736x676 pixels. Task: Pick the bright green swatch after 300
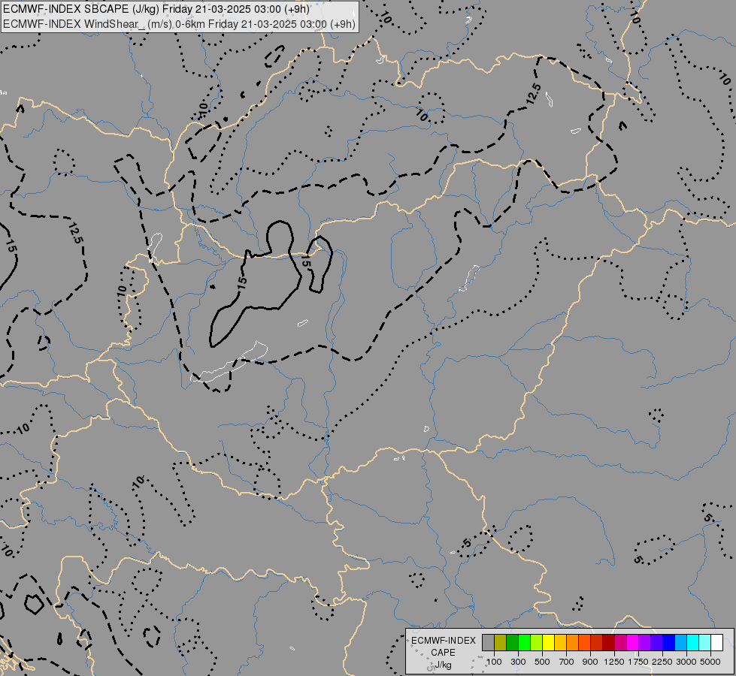click(524, 643)
